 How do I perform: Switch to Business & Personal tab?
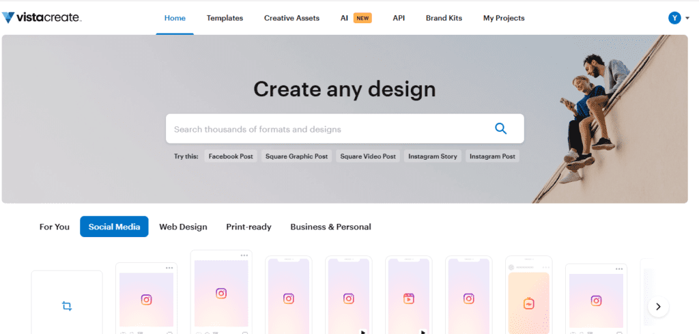(x=331, y=227)
